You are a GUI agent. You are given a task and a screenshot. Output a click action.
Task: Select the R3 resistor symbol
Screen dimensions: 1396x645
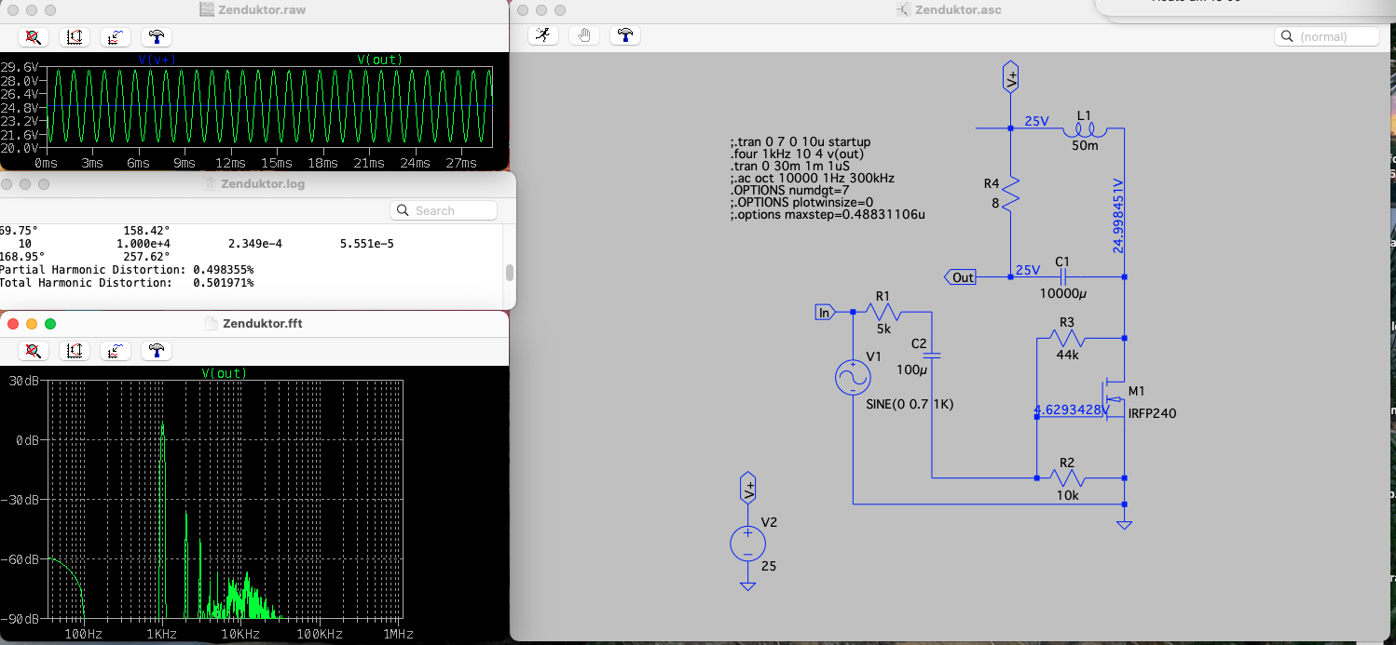(1067, 337)
